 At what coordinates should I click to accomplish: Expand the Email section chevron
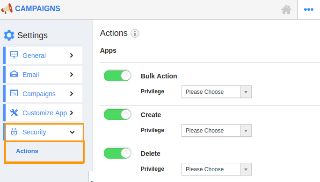click(72, 75)
